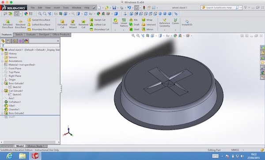
Task: Switch to the DimXpert tab
Action: [44, 34]
